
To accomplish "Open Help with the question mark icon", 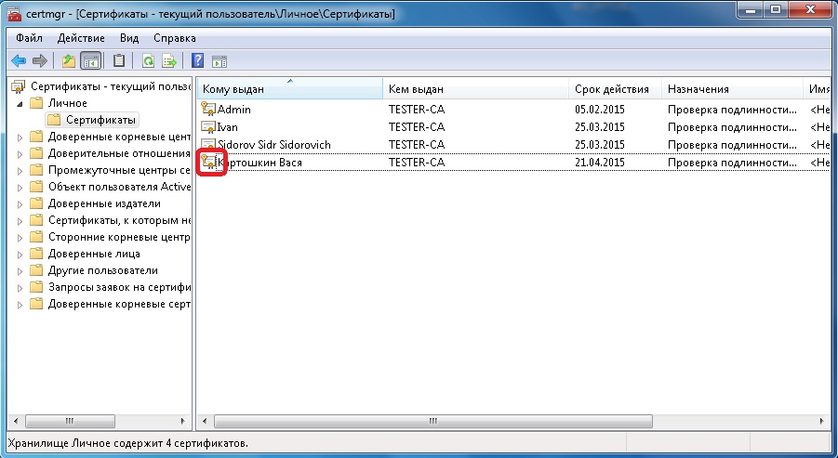I will click(x=197, y=61).
